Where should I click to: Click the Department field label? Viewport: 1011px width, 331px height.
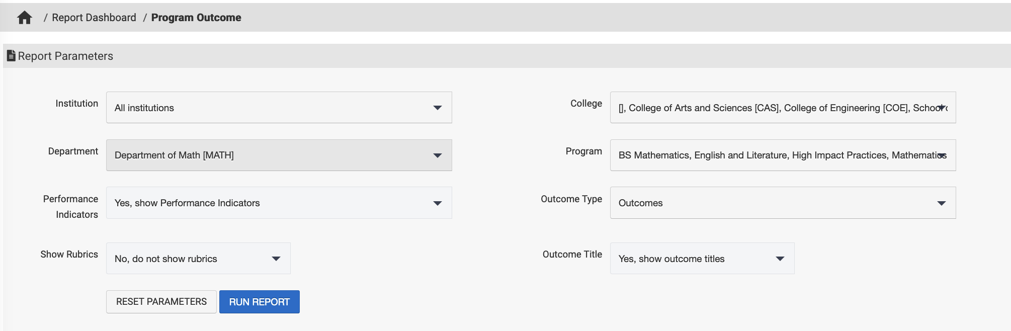click(73, 151)
